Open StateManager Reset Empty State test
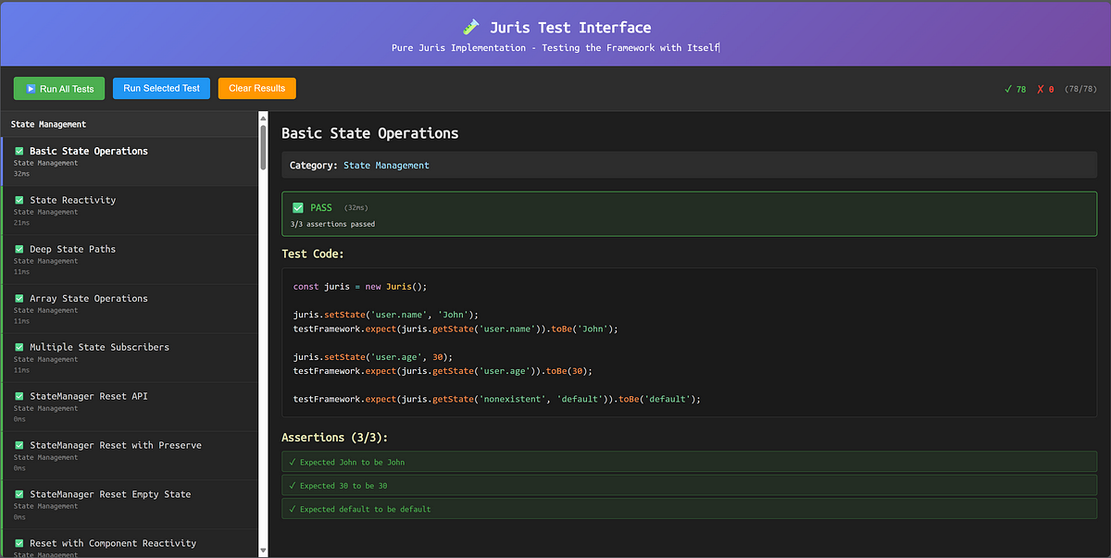Image resolution: width=1111 pixels, height=558 pixels. coord(130,504)
